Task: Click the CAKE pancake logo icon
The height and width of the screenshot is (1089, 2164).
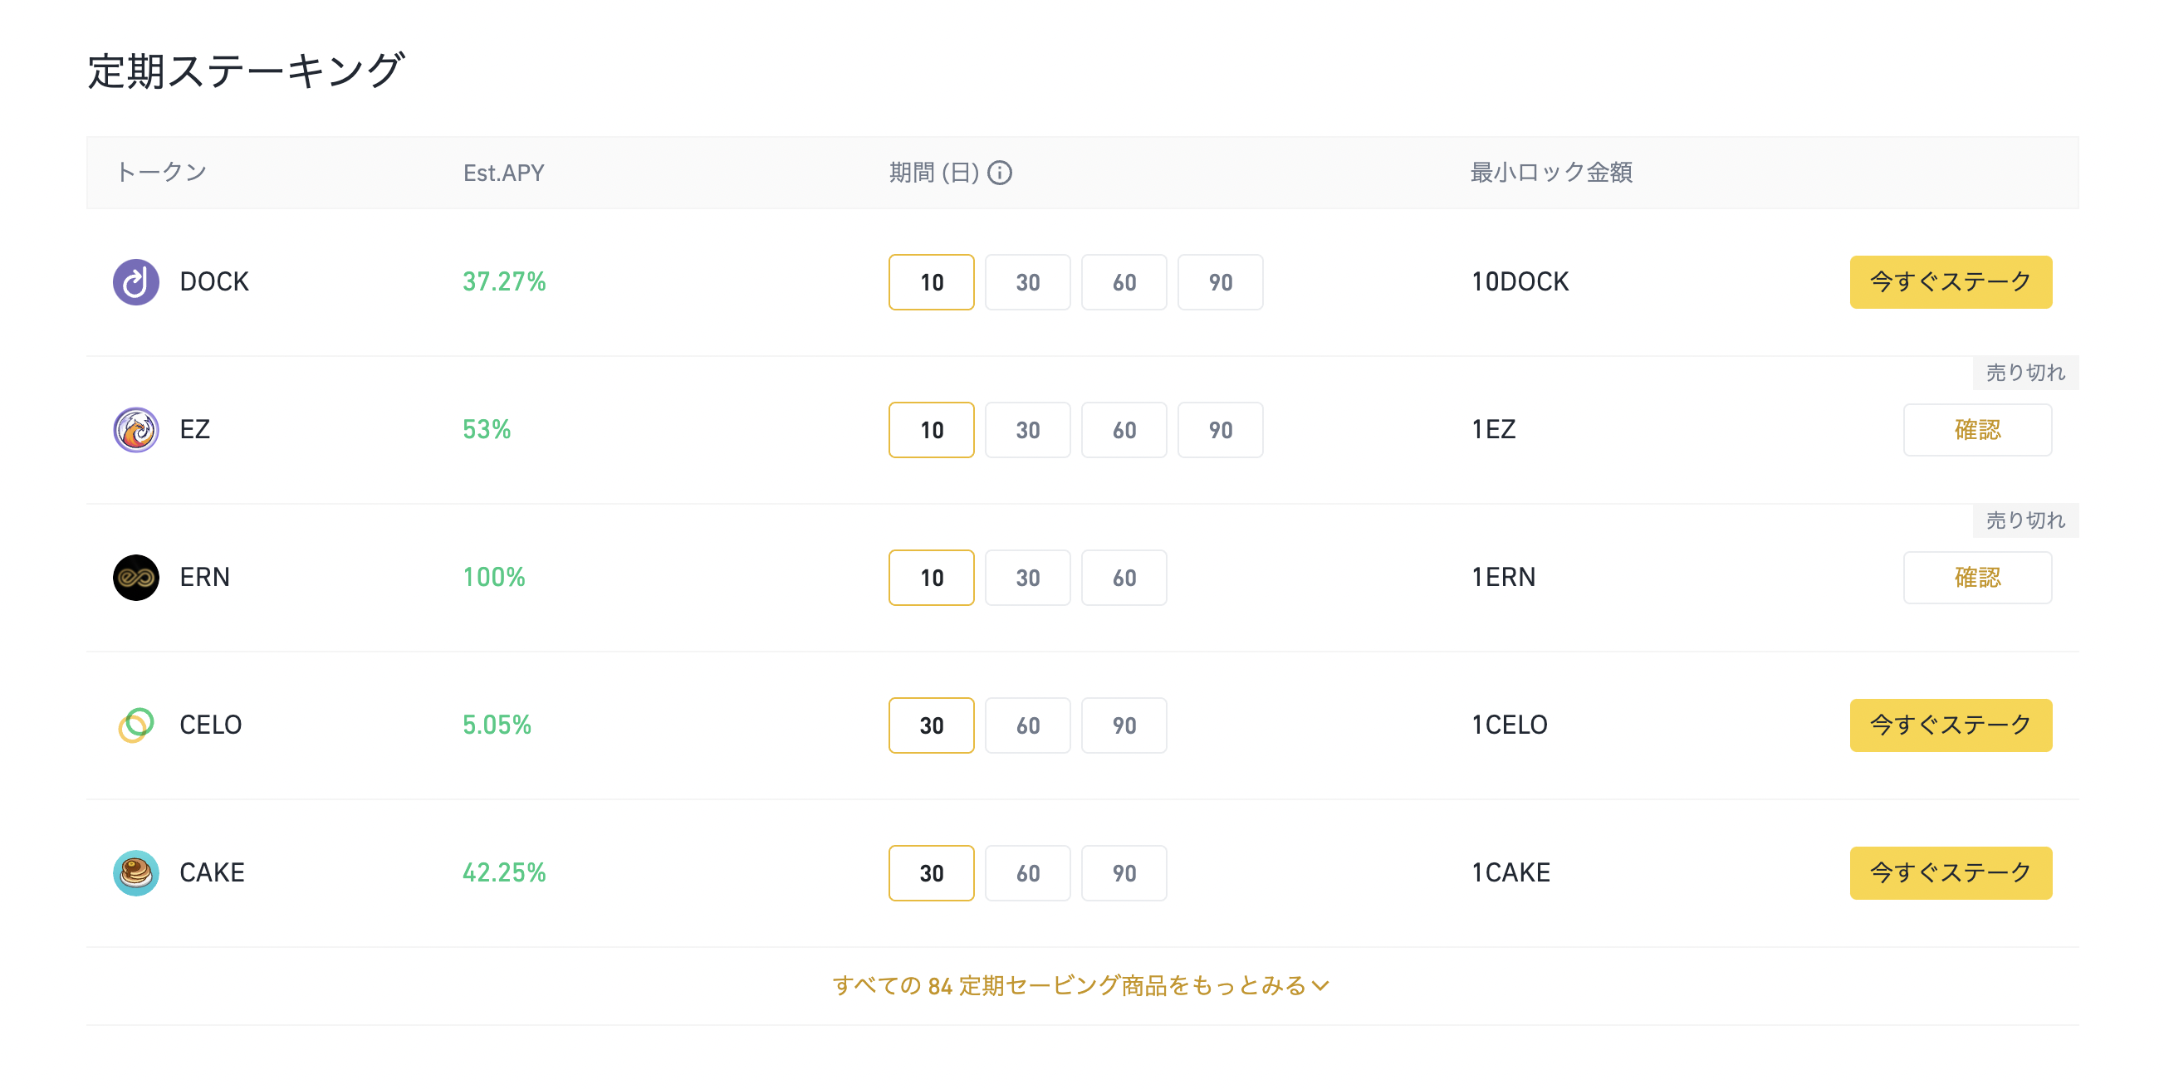Action: (x=136, y=873)
